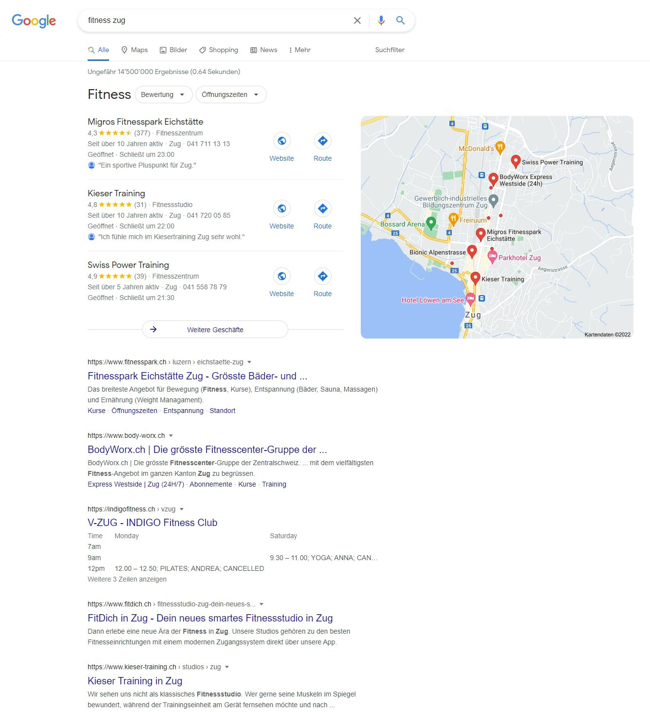This screenshot has height=715, width=650.
Task: Open Kieser Training local listing title
Action: tap(116, 193)
